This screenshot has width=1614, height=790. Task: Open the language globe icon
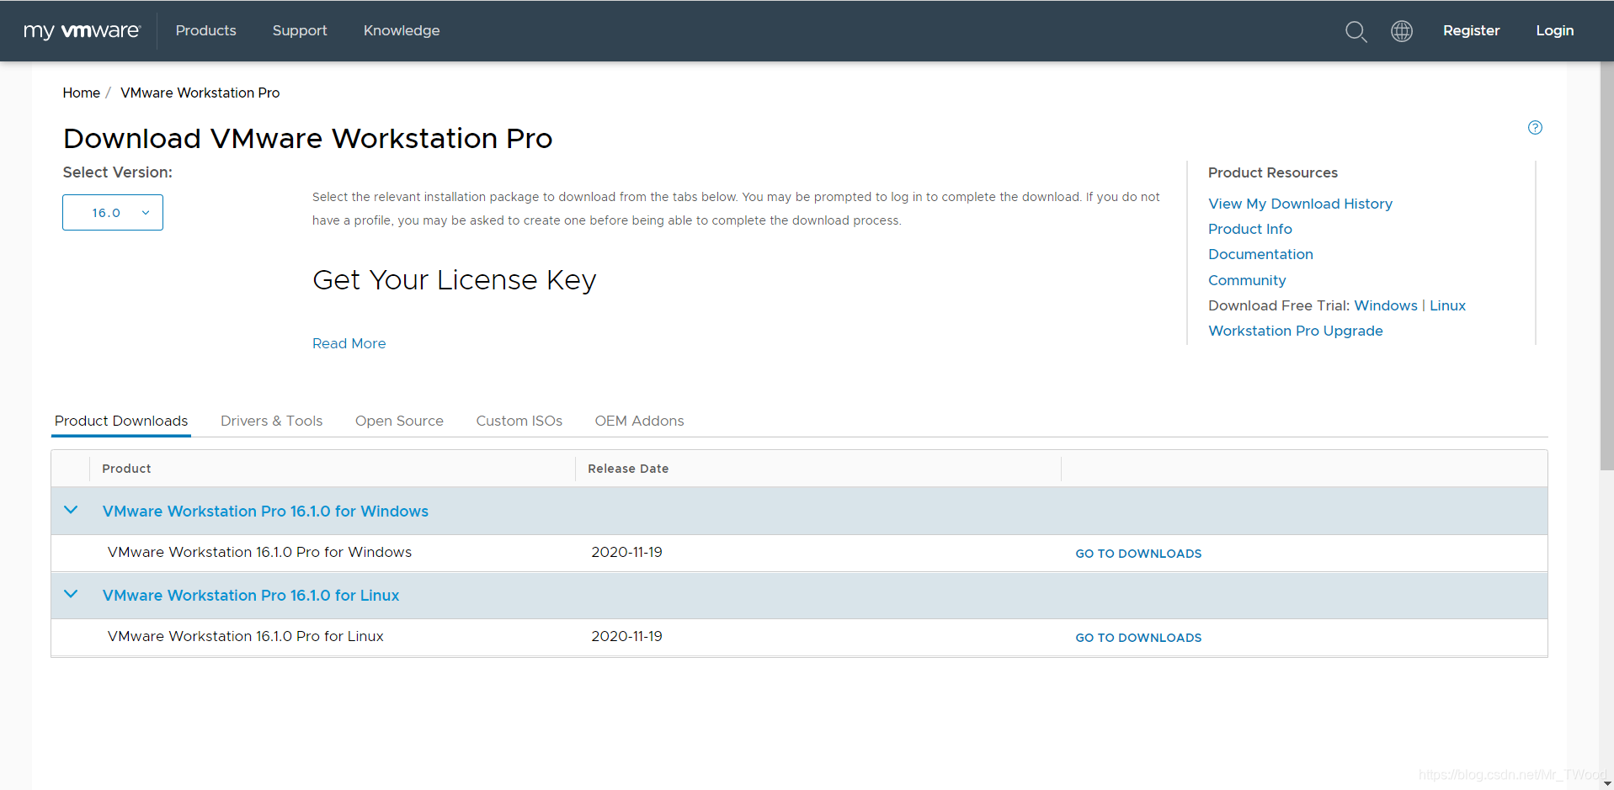point(1402,31)
